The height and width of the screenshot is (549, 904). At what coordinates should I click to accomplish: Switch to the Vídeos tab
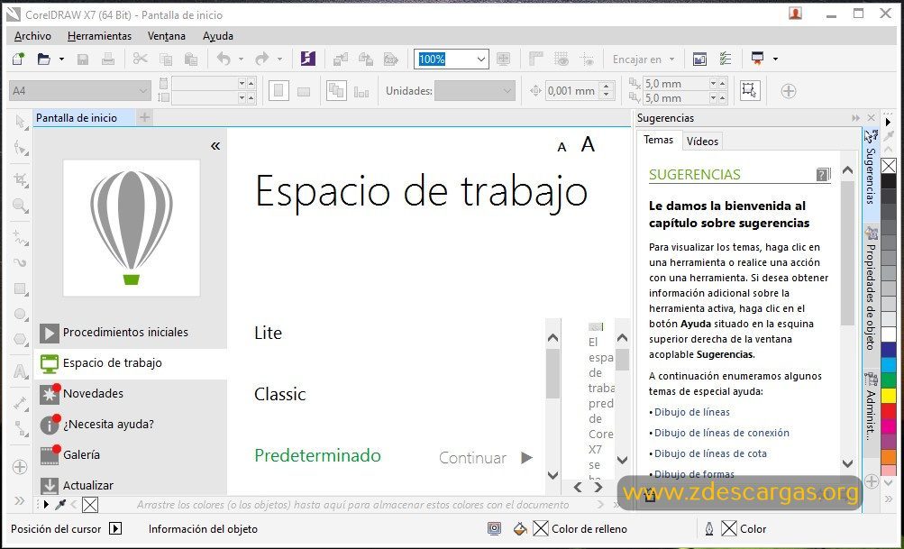702,141
